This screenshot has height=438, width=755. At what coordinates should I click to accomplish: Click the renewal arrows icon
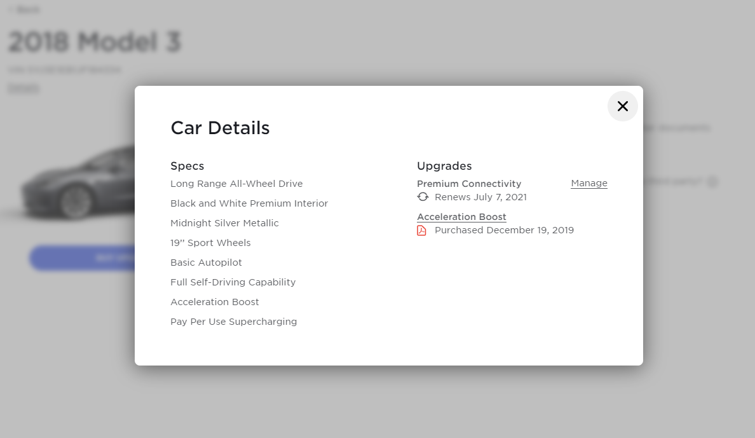(x=423, y=197)
